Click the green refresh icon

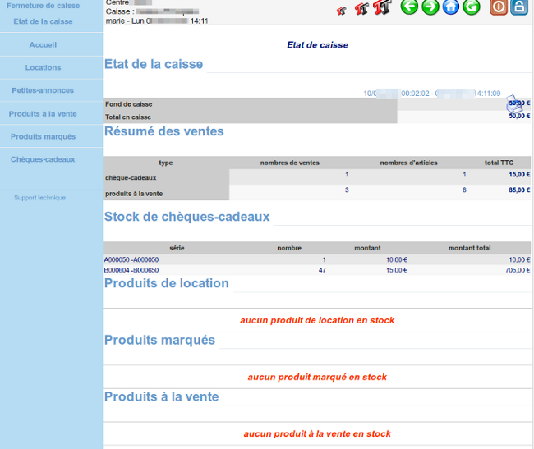click(471, 7)
